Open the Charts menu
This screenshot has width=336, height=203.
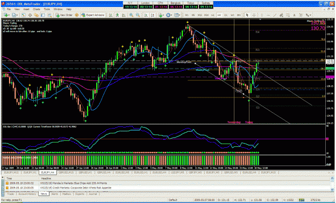click(37, 9)
